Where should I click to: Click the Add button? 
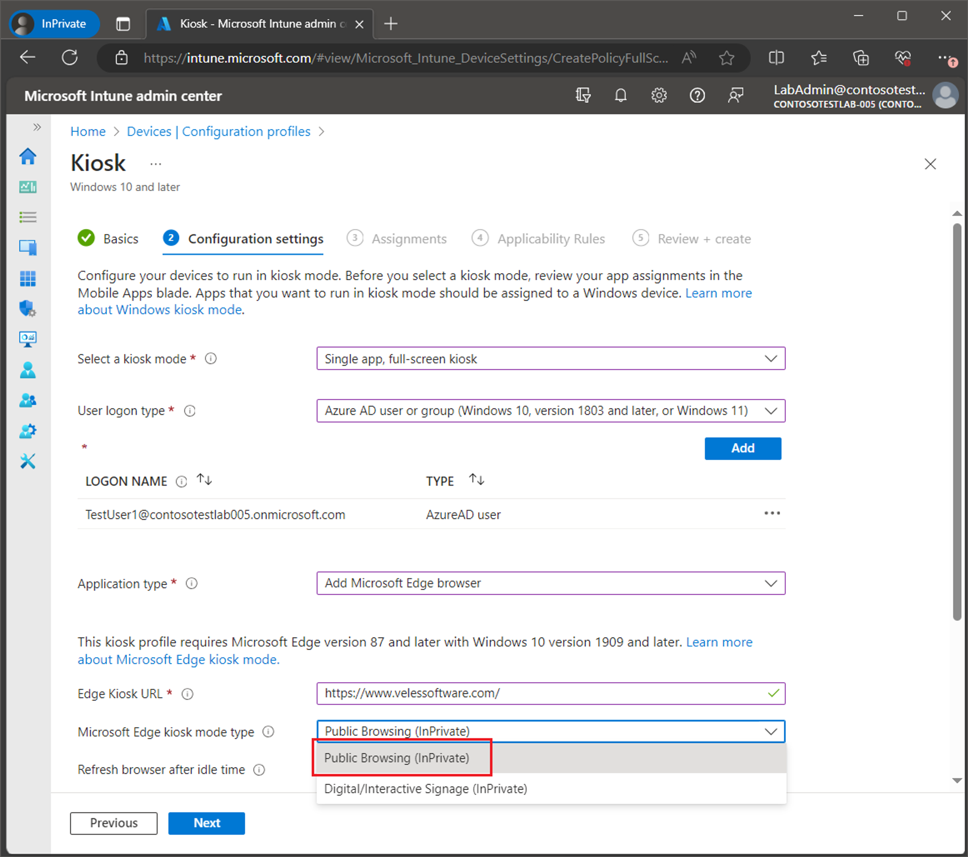pos(743,448)
